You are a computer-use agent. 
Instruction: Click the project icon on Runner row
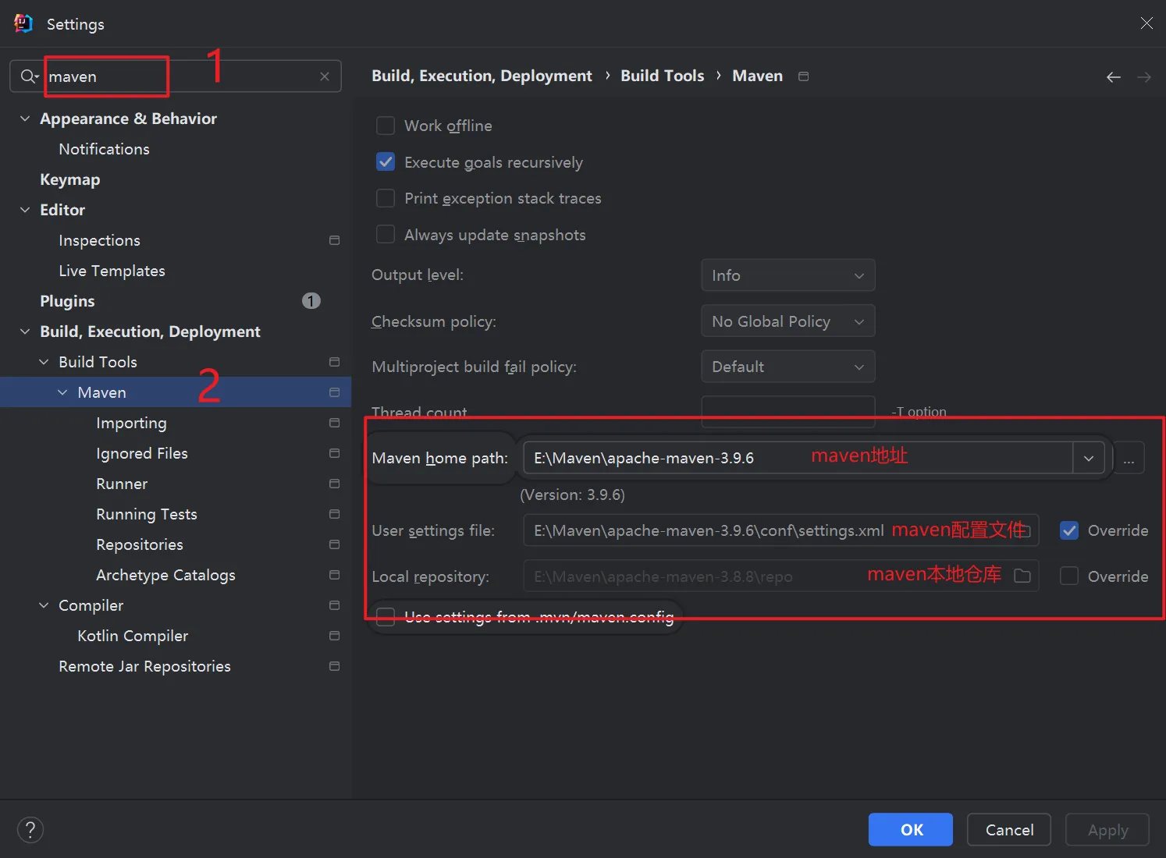coord(335,484)
